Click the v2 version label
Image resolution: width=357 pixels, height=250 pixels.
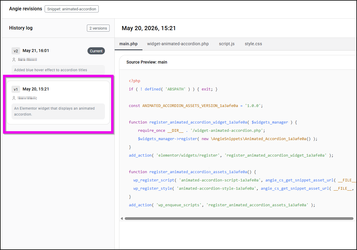[x=16, y=51]
